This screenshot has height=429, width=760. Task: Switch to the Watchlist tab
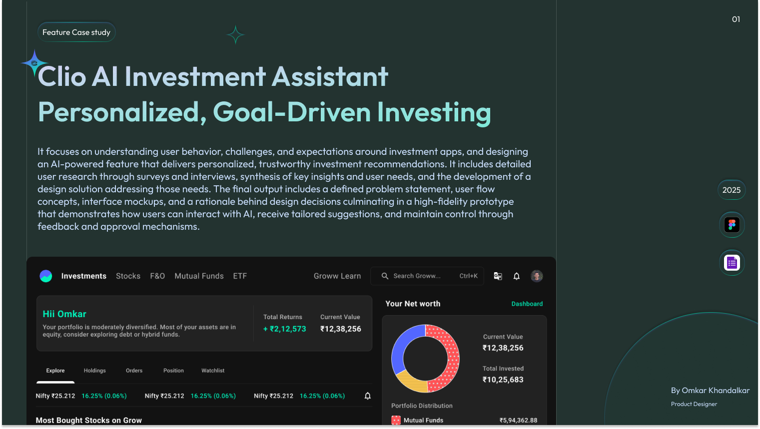213,371
